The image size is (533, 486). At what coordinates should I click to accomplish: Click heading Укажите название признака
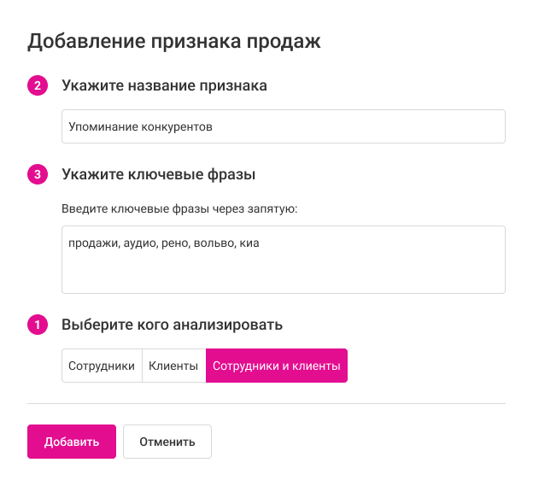(164, 86)
